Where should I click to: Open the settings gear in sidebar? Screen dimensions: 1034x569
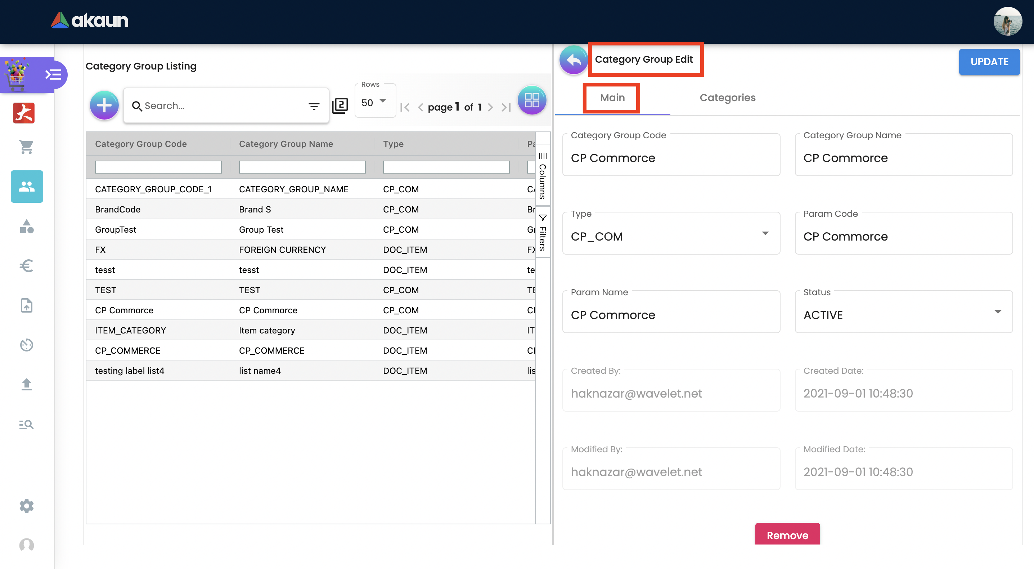coord(27,506)
